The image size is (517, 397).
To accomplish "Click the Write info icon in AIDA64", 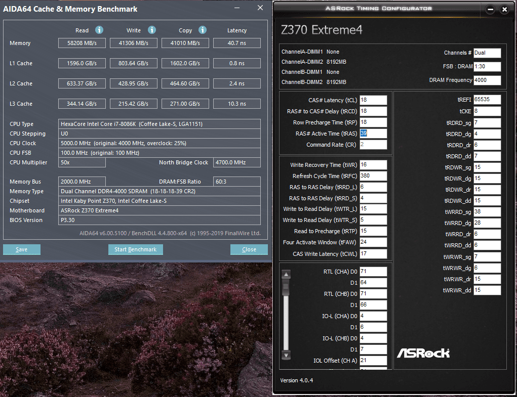I will pos(152,30).
